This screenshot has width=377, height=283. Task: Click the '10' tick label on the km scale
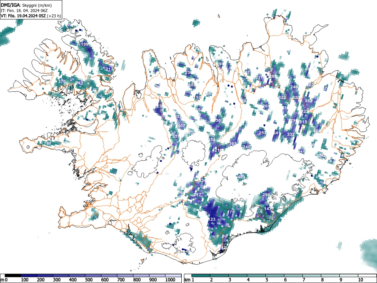click(x=360, y=280)
